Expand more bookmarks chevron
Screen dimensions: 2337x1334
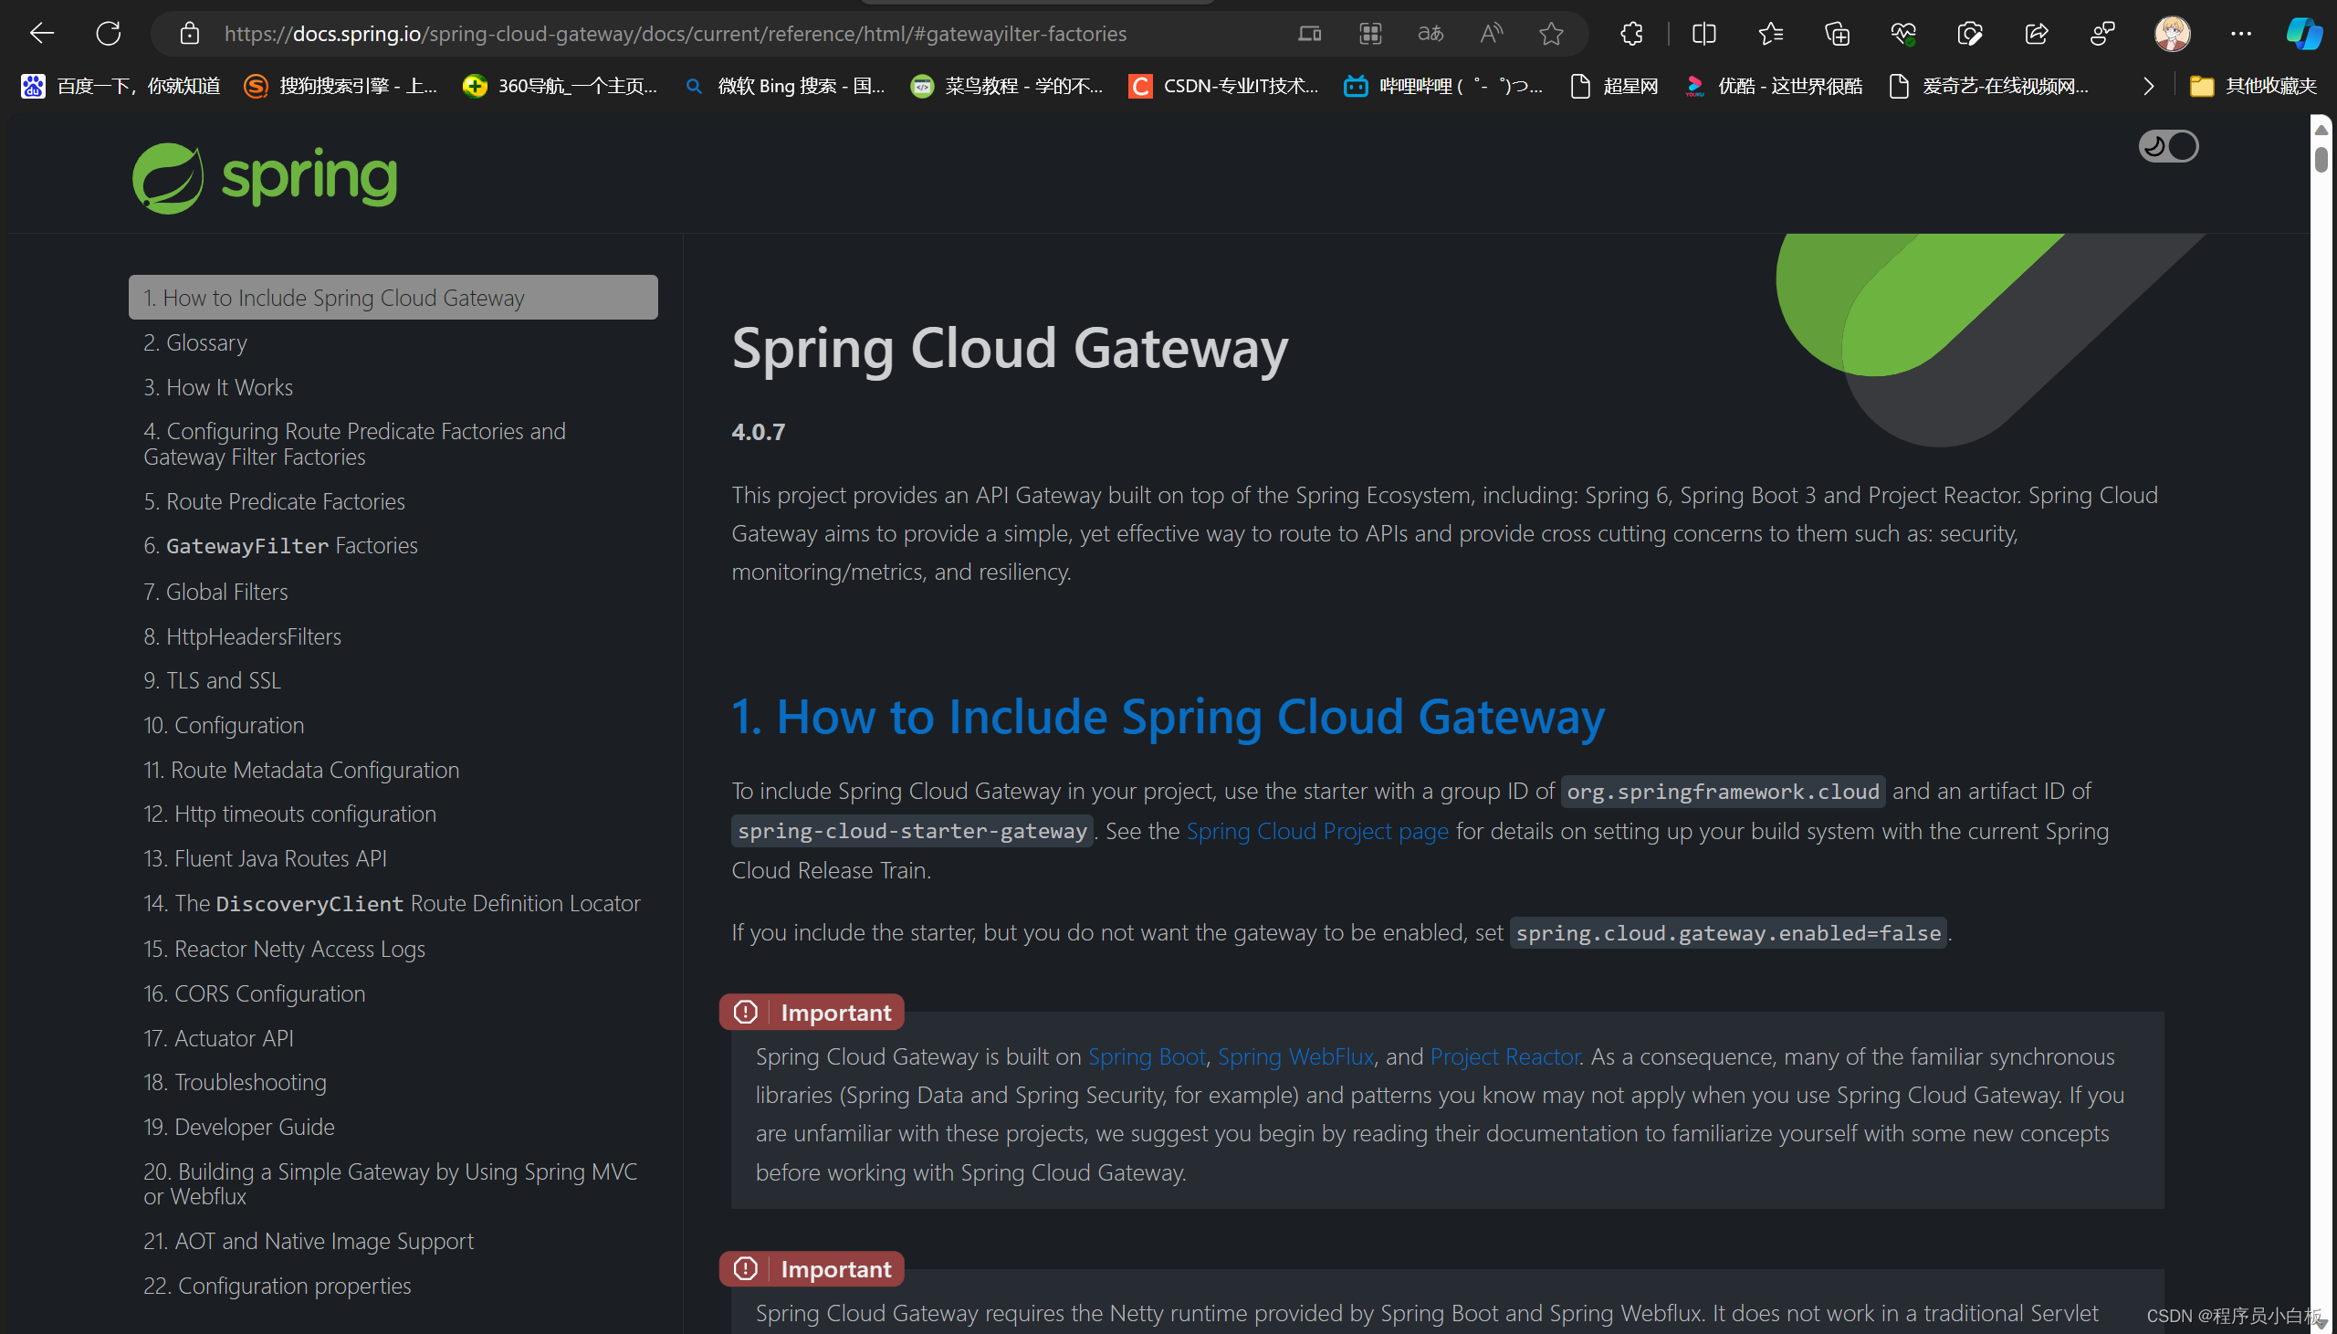tap(2148, 86)
